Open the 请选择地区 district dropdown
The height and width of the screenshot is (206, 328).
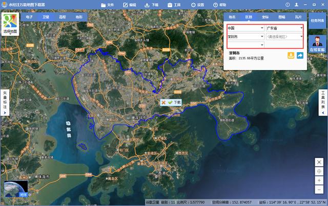point(284,36)
